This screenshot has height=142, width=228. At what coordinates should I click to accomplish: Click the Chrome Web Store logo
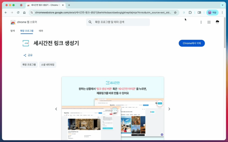13,22
